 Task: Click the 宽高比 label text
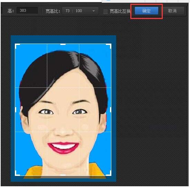click(53, 11)
